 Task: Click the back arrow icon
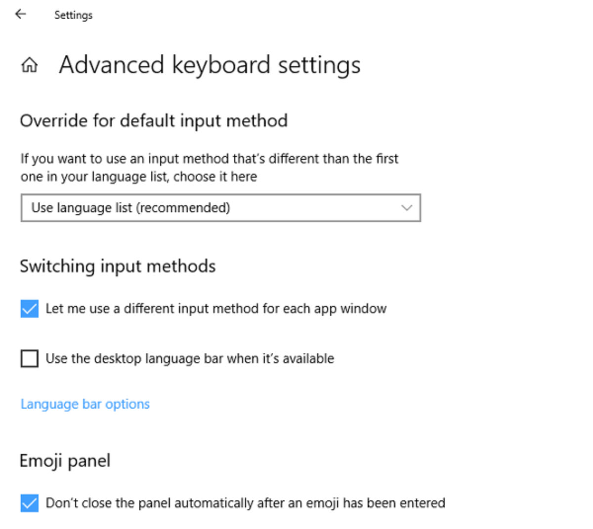point(20,14)
